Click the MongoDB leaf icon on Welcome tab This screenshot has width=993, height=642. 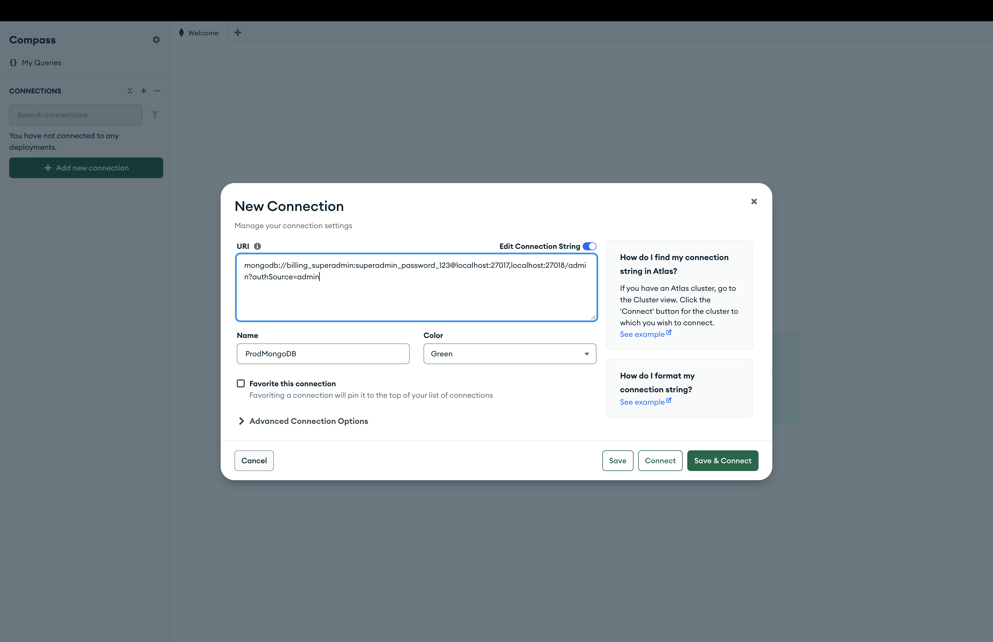[x=181, y=33]
